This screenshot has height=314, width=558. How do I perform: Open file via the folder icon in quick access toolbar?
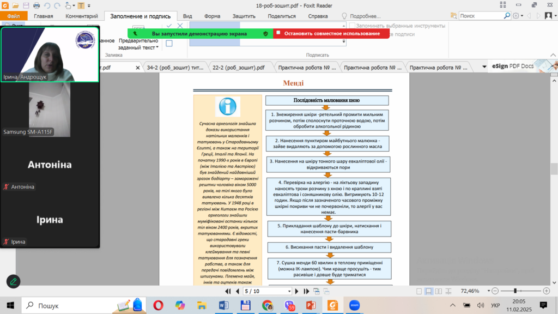(x=15, y=5)
